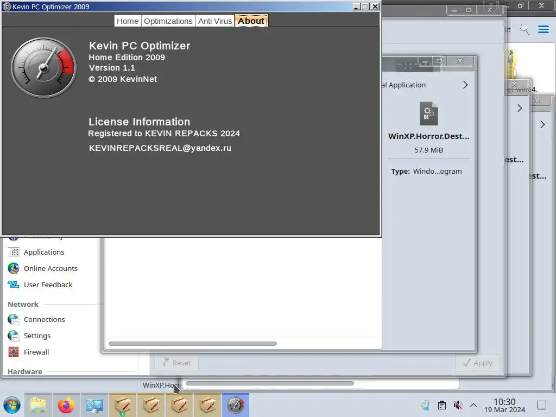The image size is (556, 417).
Task: Expand the chevron next to Application
Action: pos(465,85)
